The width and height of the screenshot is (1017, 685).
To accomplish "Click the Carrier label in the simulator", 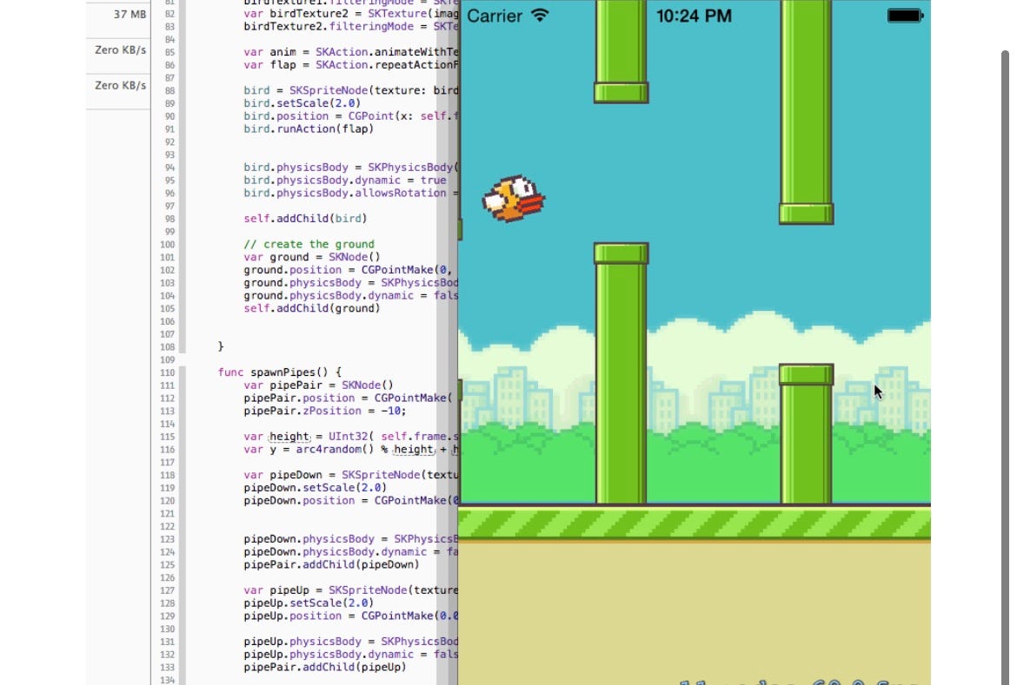I will point(495,16).
